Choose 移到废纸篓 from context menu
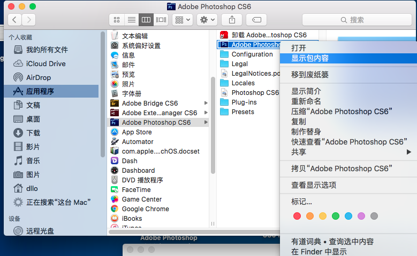The width and height of the screenshot is (417, 256). (348, 75)
